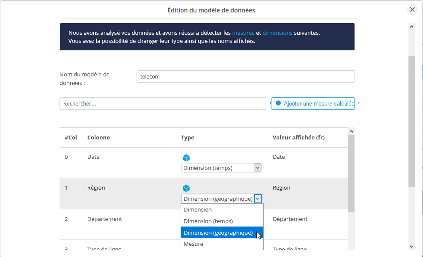This screenshot has width=423, height=257.
Task: Click the 'Nom du modèle de données' label
Action: [x=84, y=79]
